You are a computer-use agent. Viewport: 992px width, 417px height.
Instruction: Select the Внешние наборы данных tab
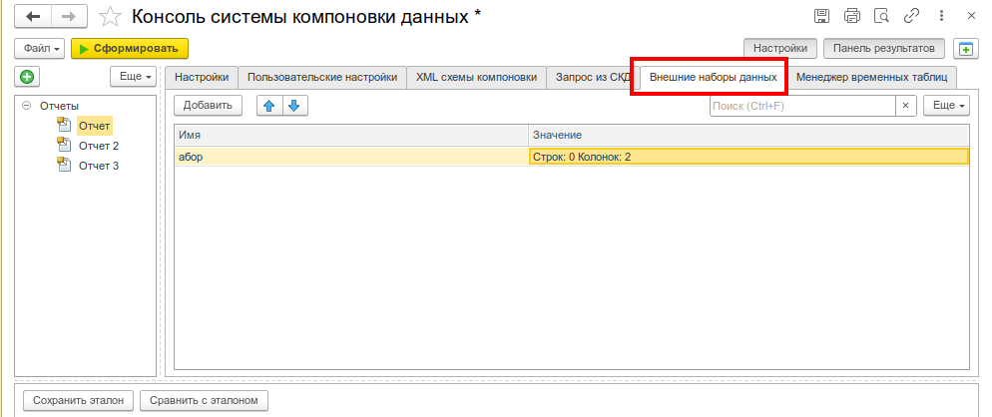click(713, 77)
